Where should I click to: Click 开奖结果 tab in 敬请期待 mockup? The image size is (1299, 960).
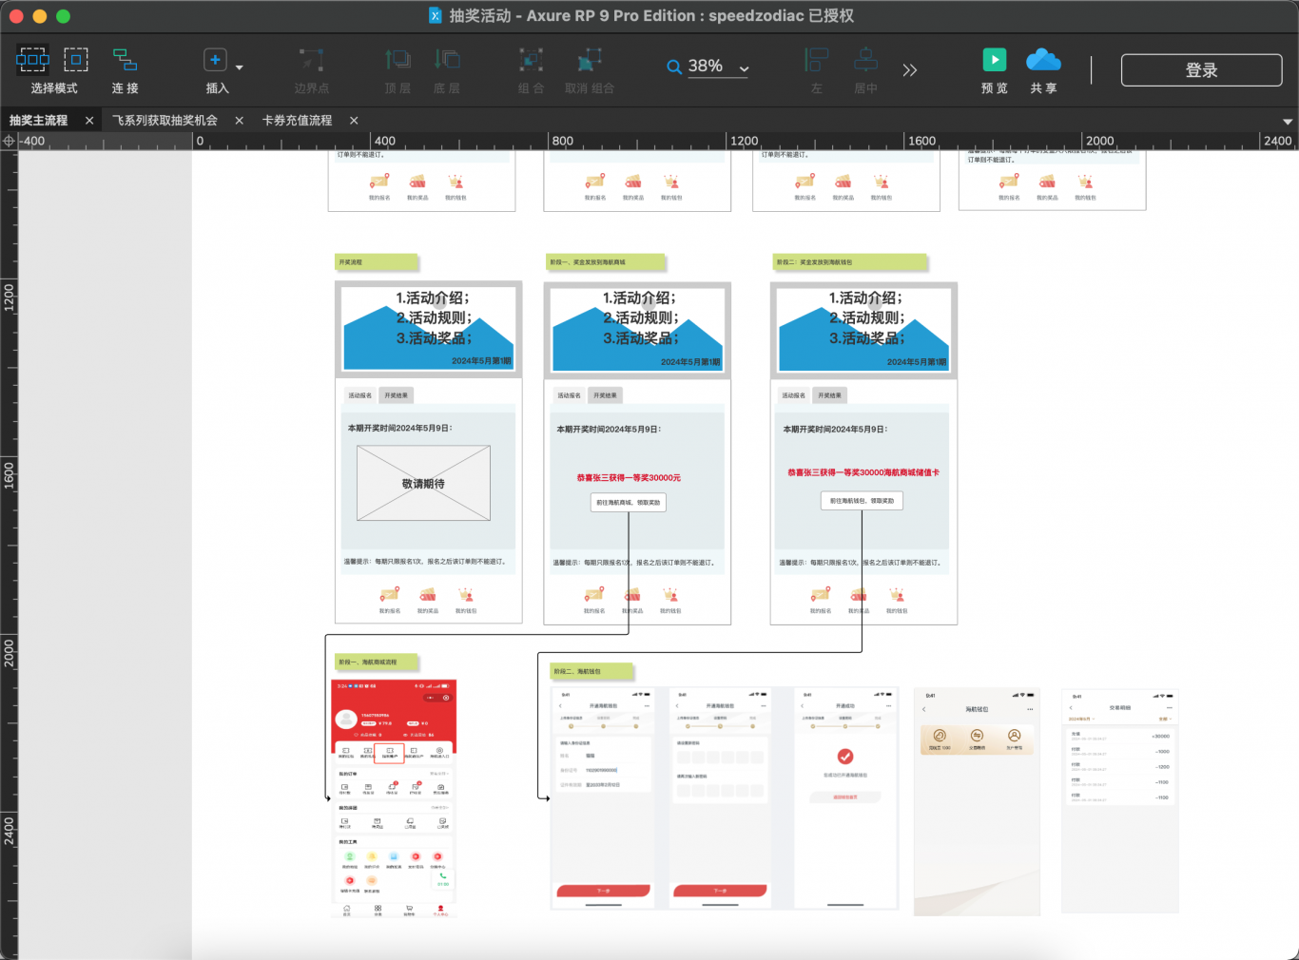396,395
